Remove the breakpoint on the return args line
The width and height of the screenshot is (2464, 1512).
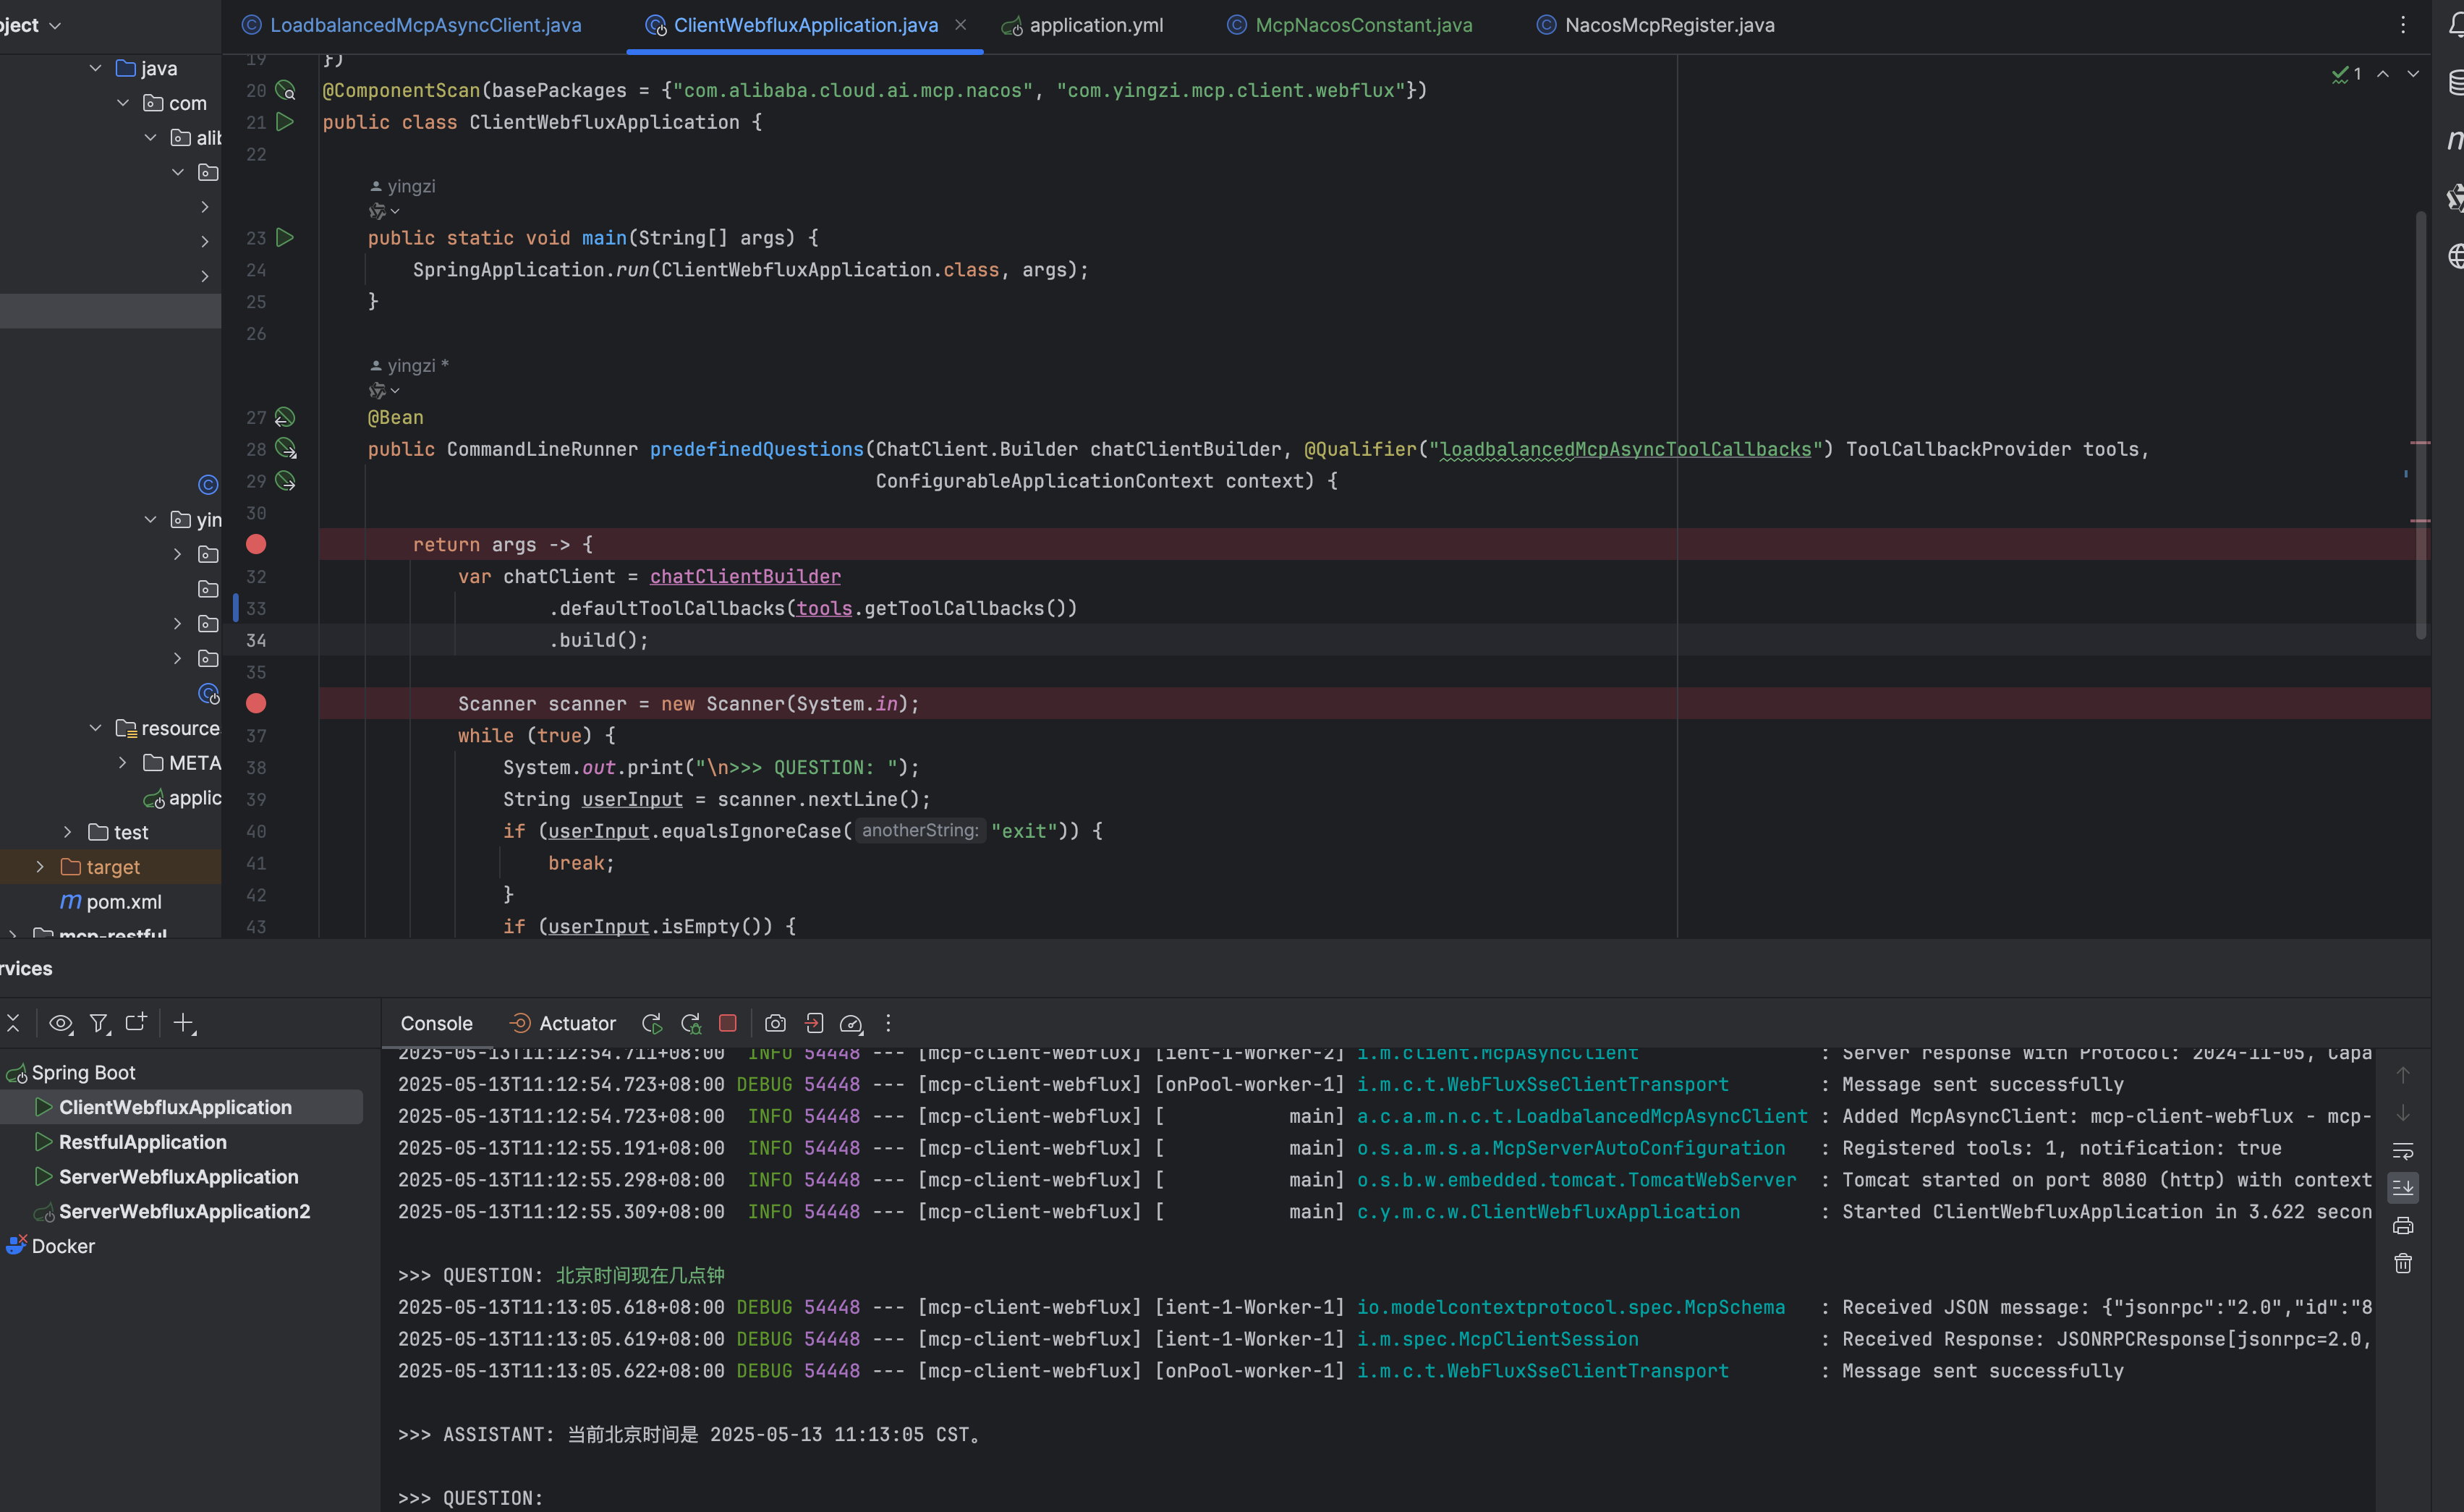[x=256, y=545]
